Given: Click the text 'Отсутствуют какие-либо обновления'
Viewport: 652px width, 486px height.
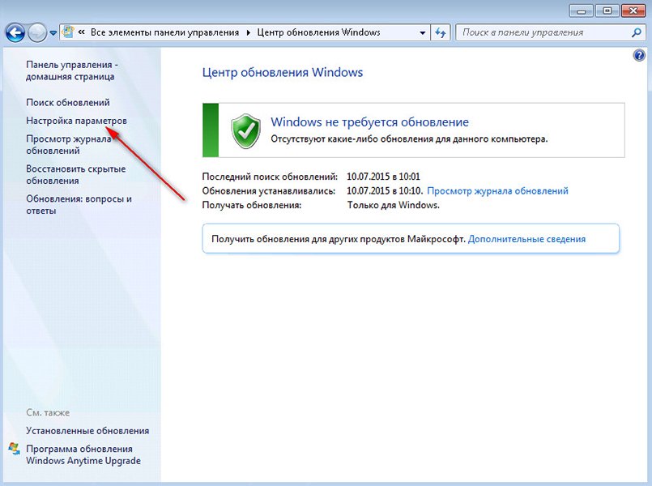Looking at the screenshot, I should tap(352, 139).
